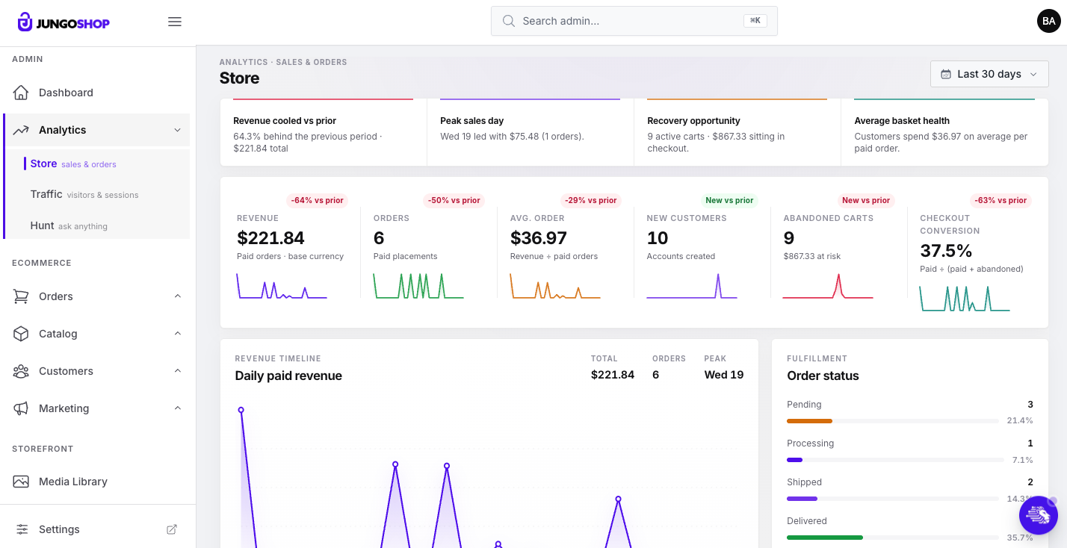The width and height of the screenshot is (1067, 548).
Task: Expand the Catalog submenu chevron
Action: (x=178, y=334)
